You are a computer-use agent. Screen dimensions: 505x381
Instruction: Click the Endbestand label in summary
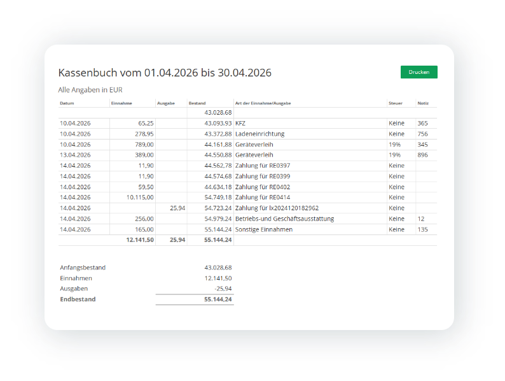tap(78, 299)
